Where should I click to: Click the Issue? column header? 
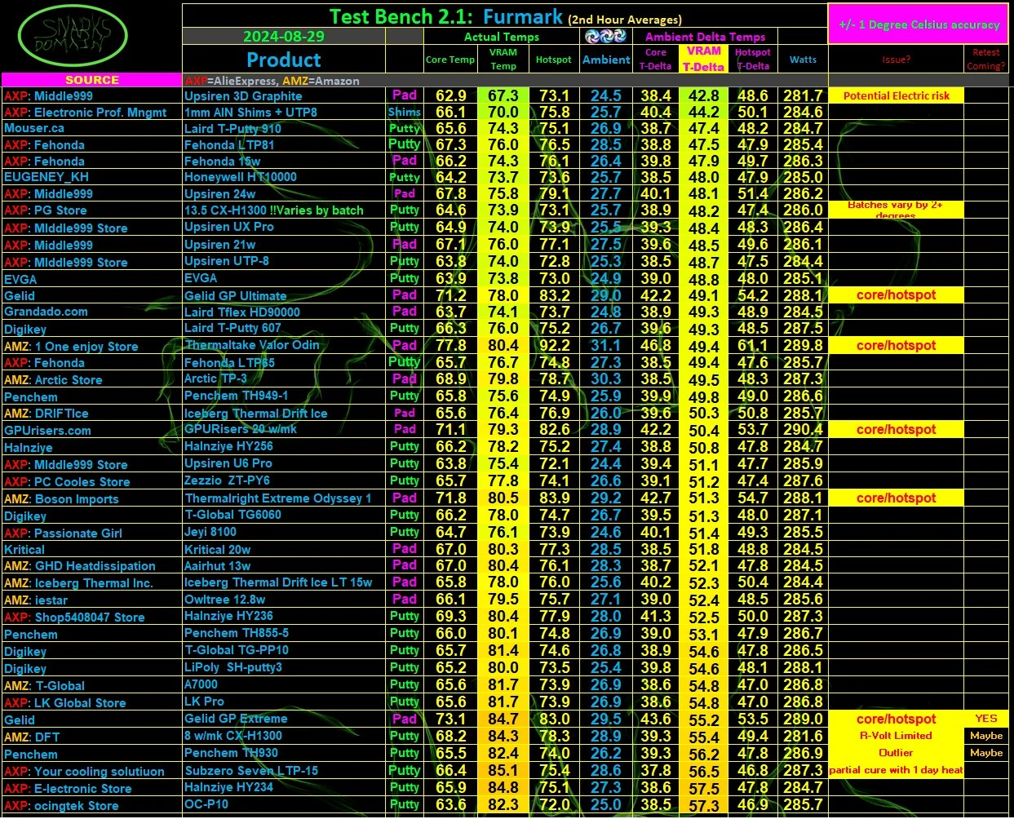[896, 59]
